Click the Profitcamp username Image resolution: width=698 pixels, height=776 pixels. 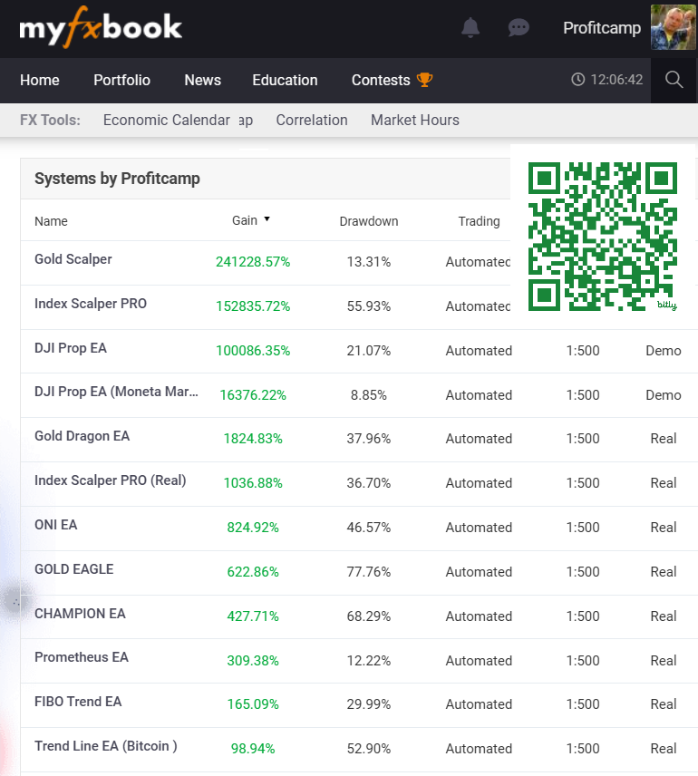click(x=602, y=28)
